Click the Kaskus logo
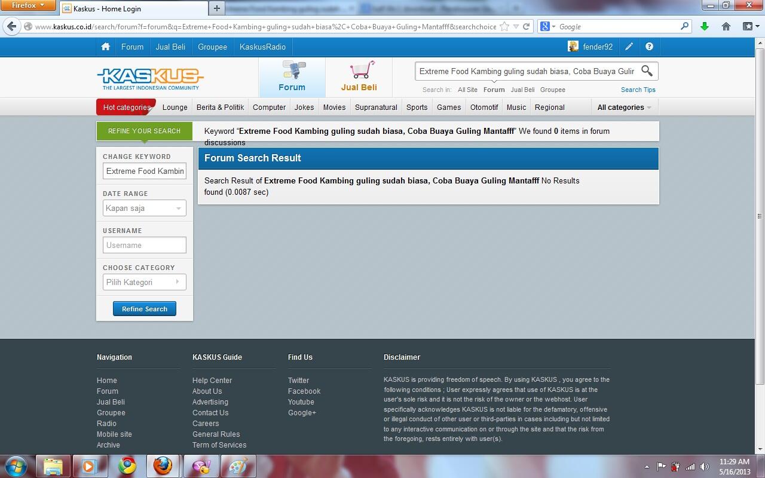The image size is (765, 478). [150, 79]
